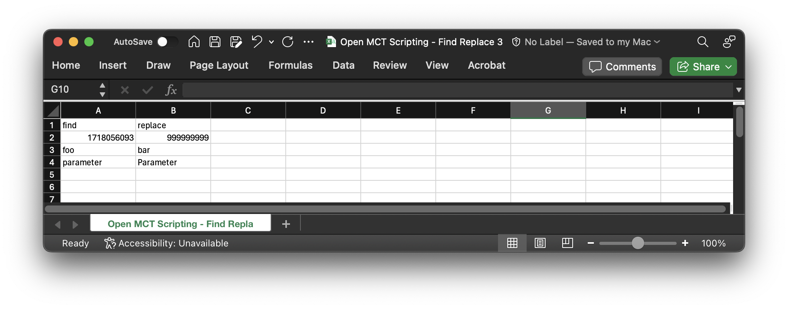Select cell containing 'bar'
The width and height of the screenshot is (788, 309).
[173, 150]
